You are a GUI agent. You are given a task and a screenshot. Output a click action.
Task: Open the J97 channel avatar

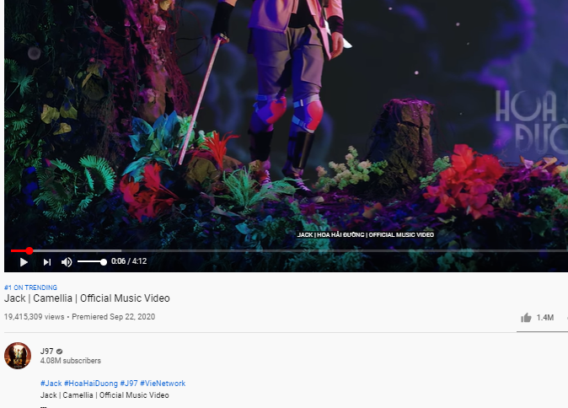(18, 356)
